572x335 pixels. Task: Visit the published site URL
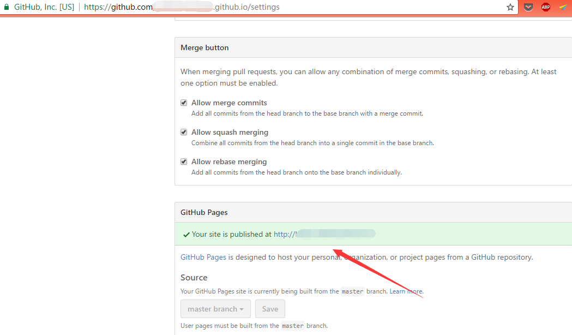(324, 234)
